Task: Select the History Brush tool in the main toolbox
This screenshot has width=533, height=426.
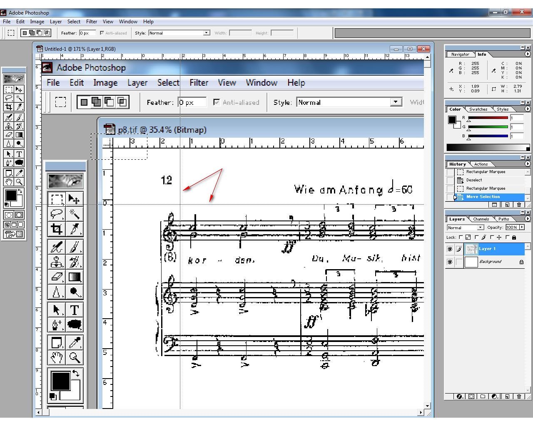Action: (19, 126)
